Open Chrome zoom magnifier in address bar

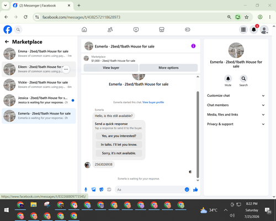[x=229, y=17]
